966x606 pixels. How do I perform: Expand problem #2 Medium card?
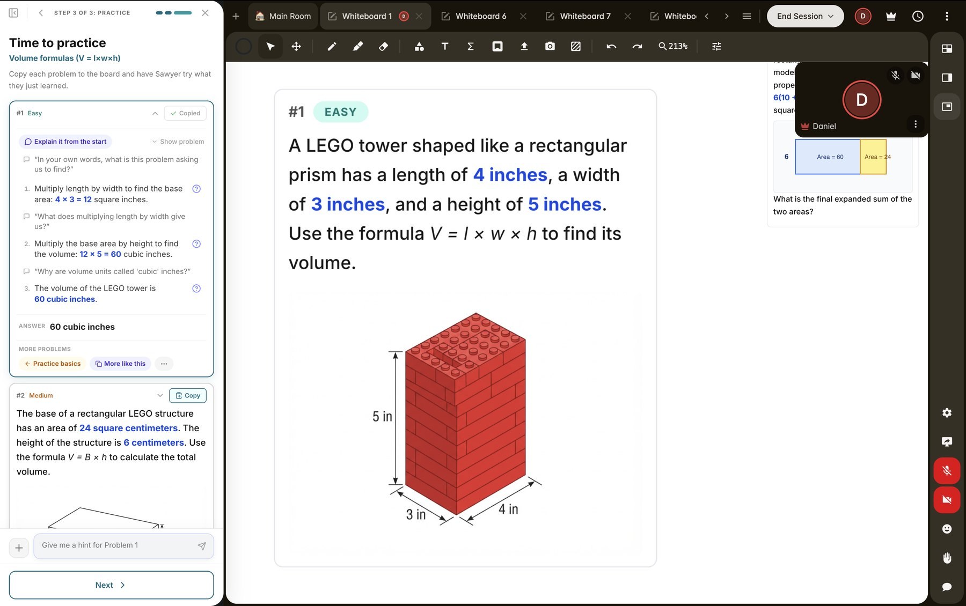click(160, 395)
